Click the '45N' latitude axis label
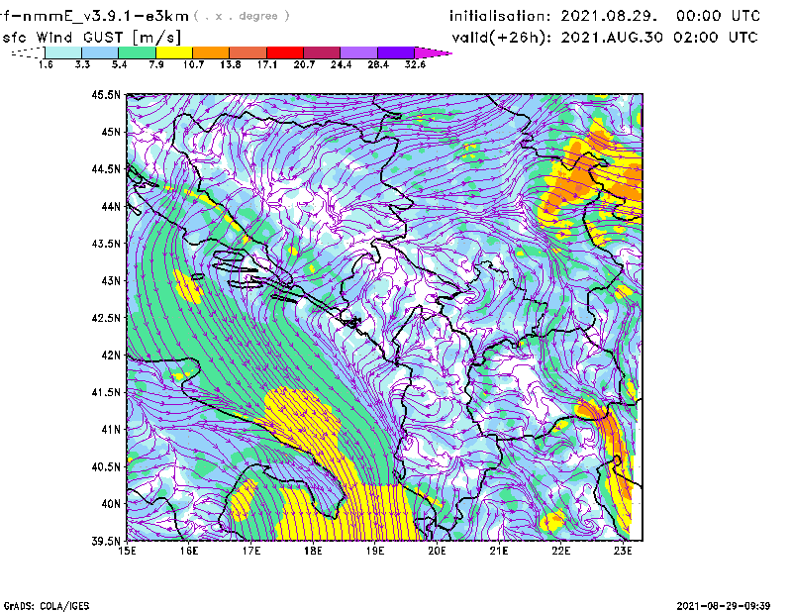 (x=111, y=132)
